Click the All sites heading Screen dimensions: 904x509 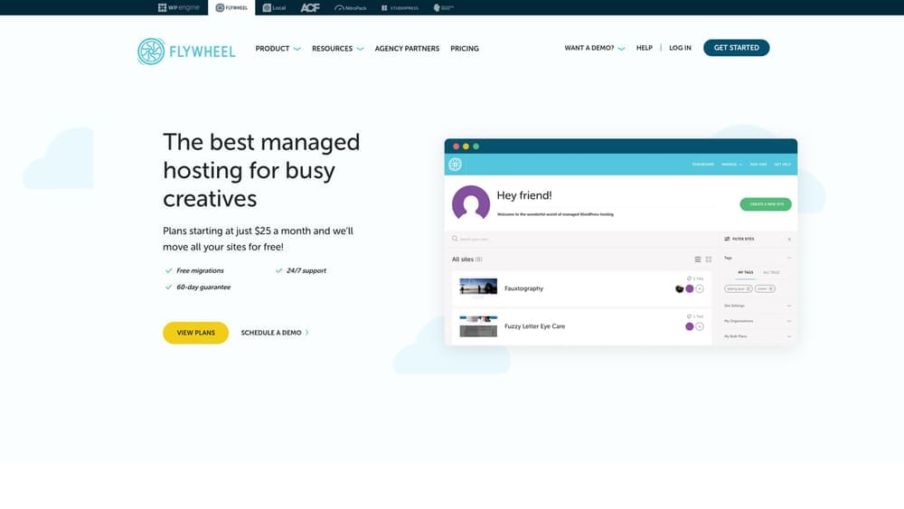click(467, 259)
